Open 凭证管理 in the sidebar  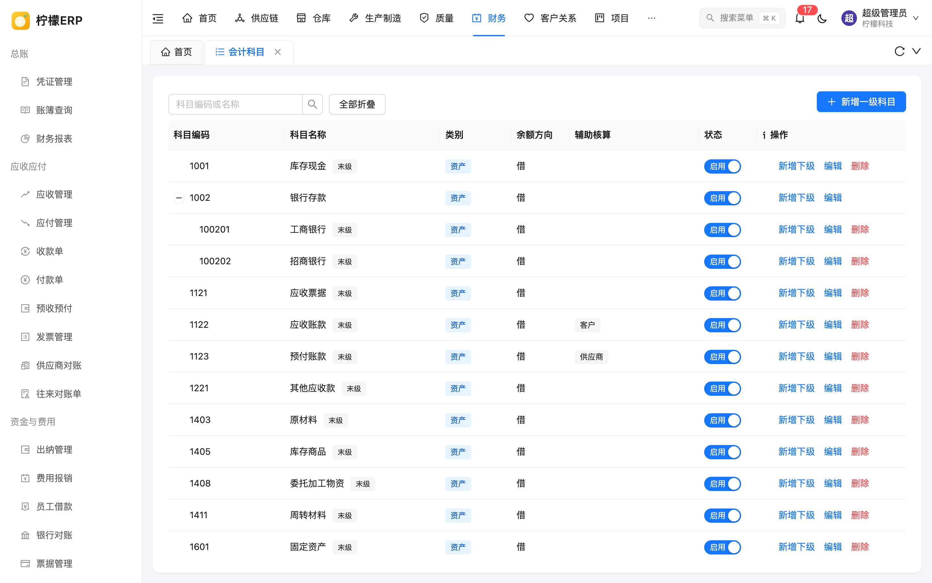[54, 82]
